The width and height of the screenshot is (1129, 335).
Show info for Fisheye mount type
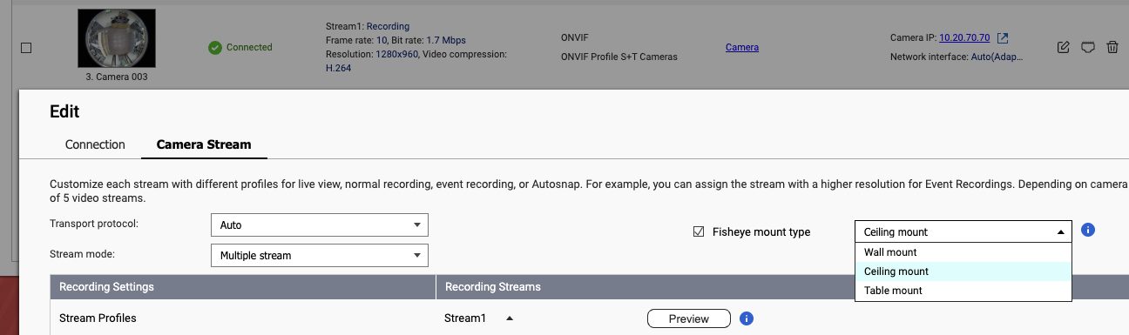point(1087,231)
